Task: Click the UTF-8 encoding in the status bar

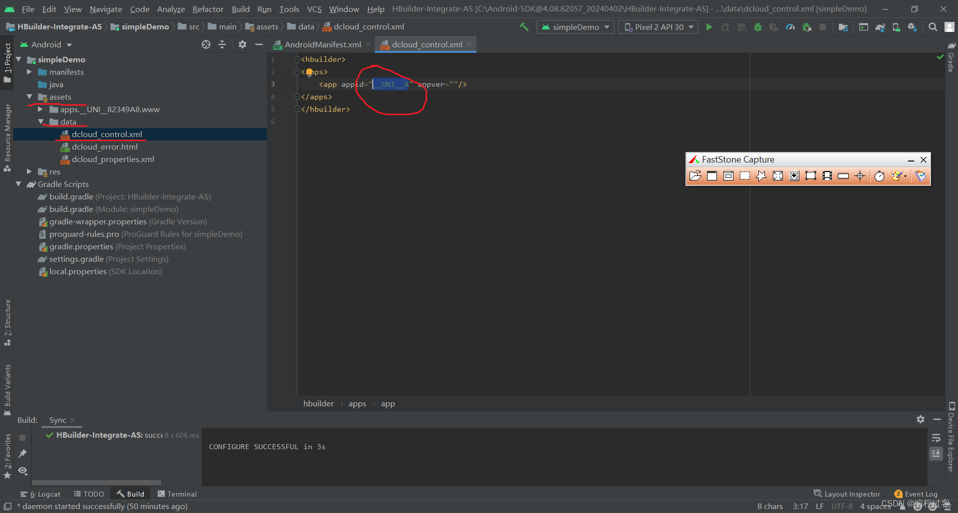Action: click(842, 507)
